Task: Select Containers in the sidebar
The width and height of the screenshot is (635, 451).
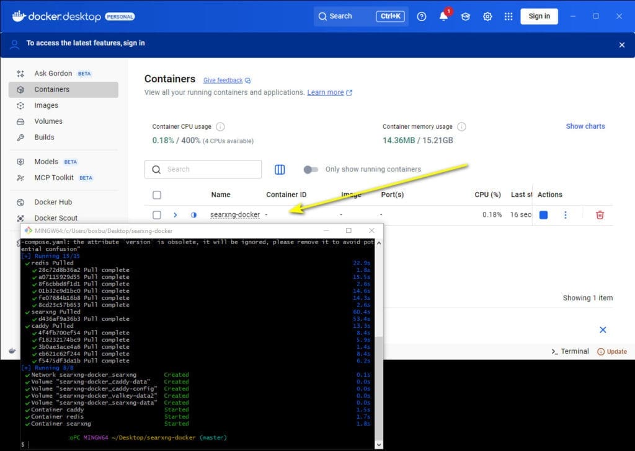Action: (63, 89)
